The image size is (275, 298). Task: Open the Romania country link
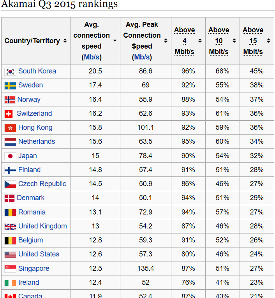[32, 212]
